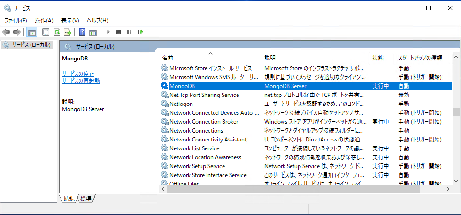Select Microsoft Store インストール サービス name
Screen dimensions: 461x215
[x=210, y=68]
